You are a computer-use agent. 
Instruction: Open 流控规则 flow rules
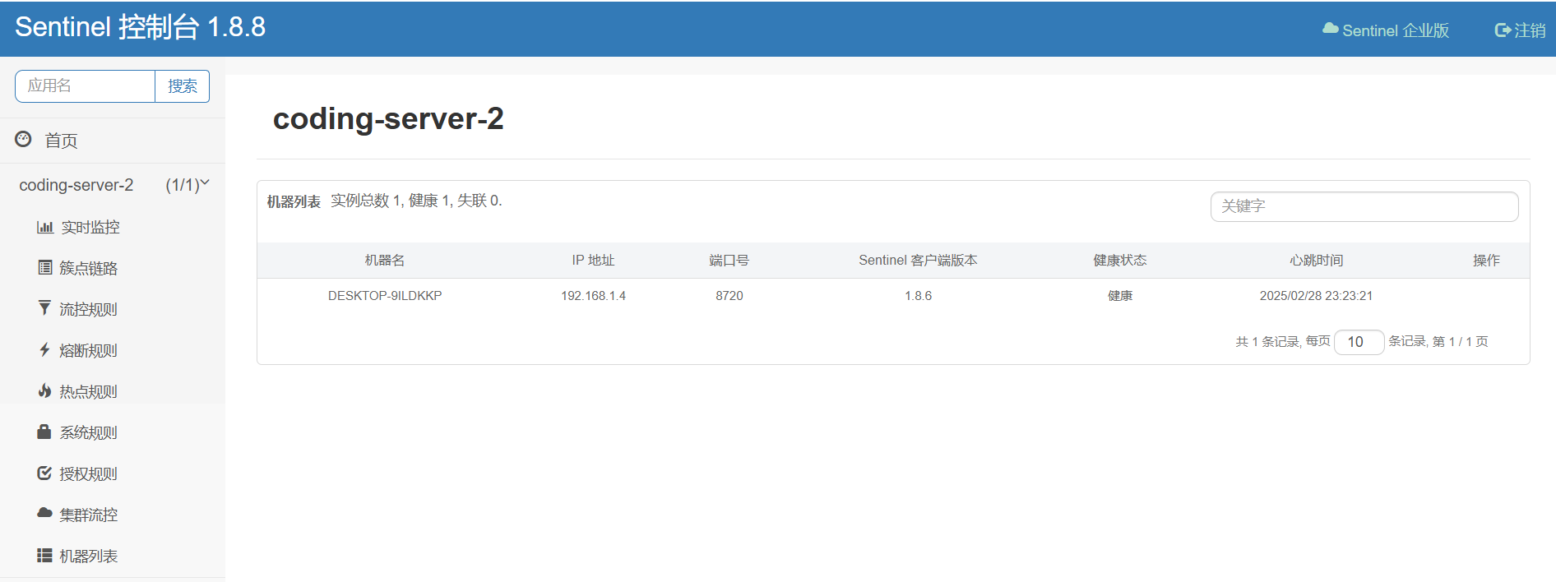click(88, 309)
